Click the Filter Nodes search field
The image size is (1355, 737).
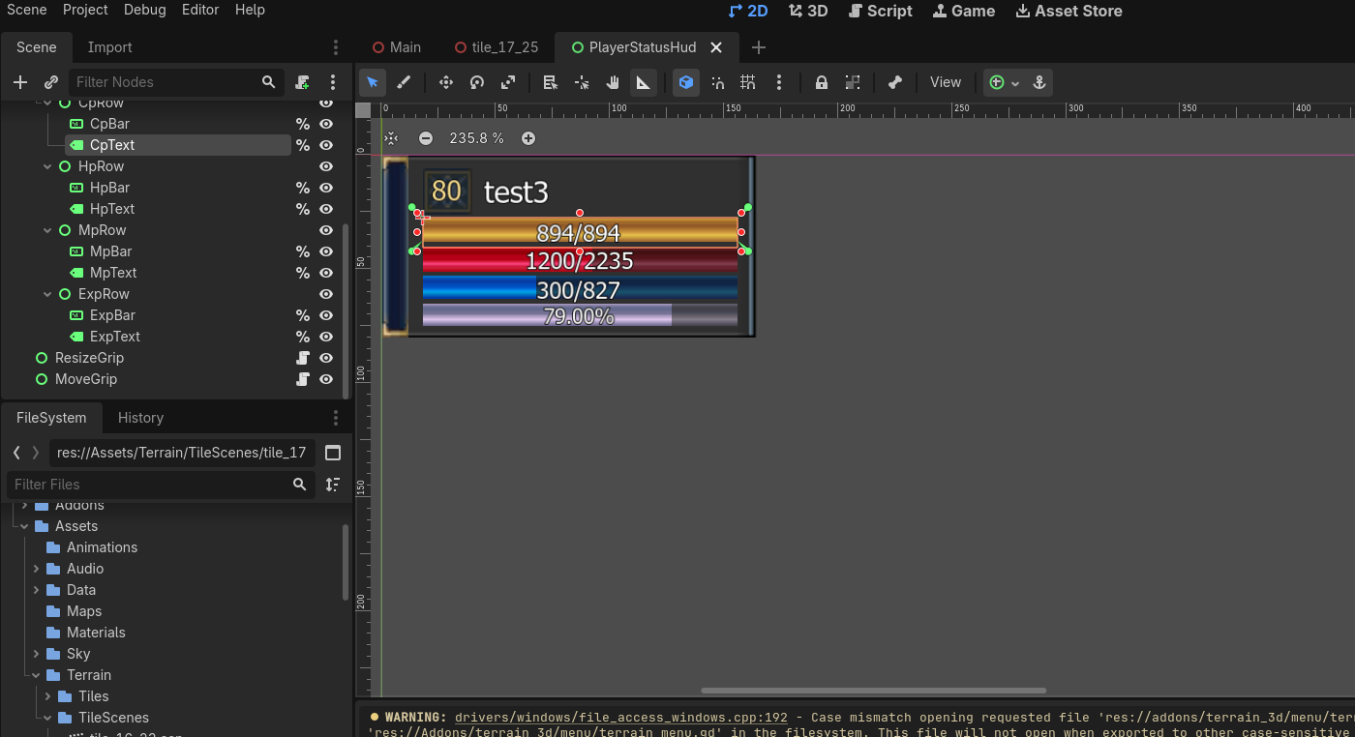(x=176, y=82)
